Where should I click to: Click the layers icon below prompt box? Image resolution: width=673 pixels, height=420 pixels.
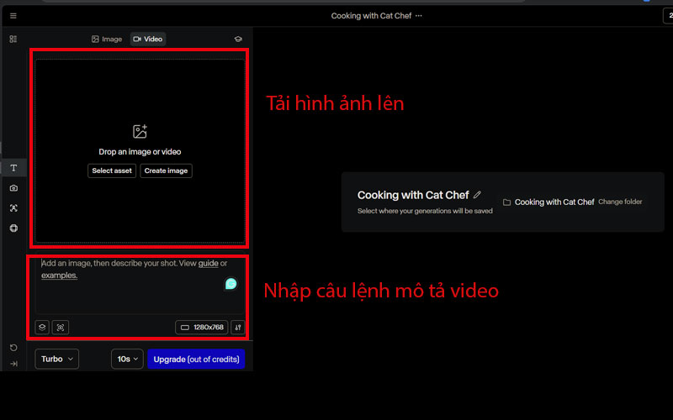pos(42,328)
